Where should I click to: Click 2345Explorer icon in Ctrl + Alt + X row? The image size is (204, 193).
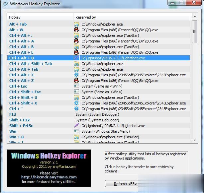76,75
